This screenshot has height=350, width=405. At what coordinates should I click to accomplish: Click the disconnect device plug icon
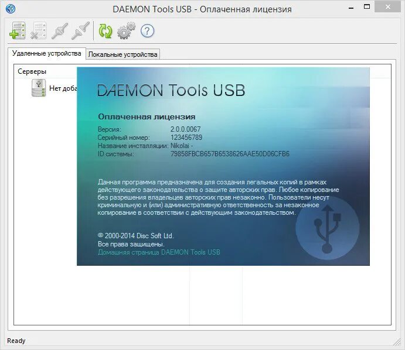tap(80, 31)
